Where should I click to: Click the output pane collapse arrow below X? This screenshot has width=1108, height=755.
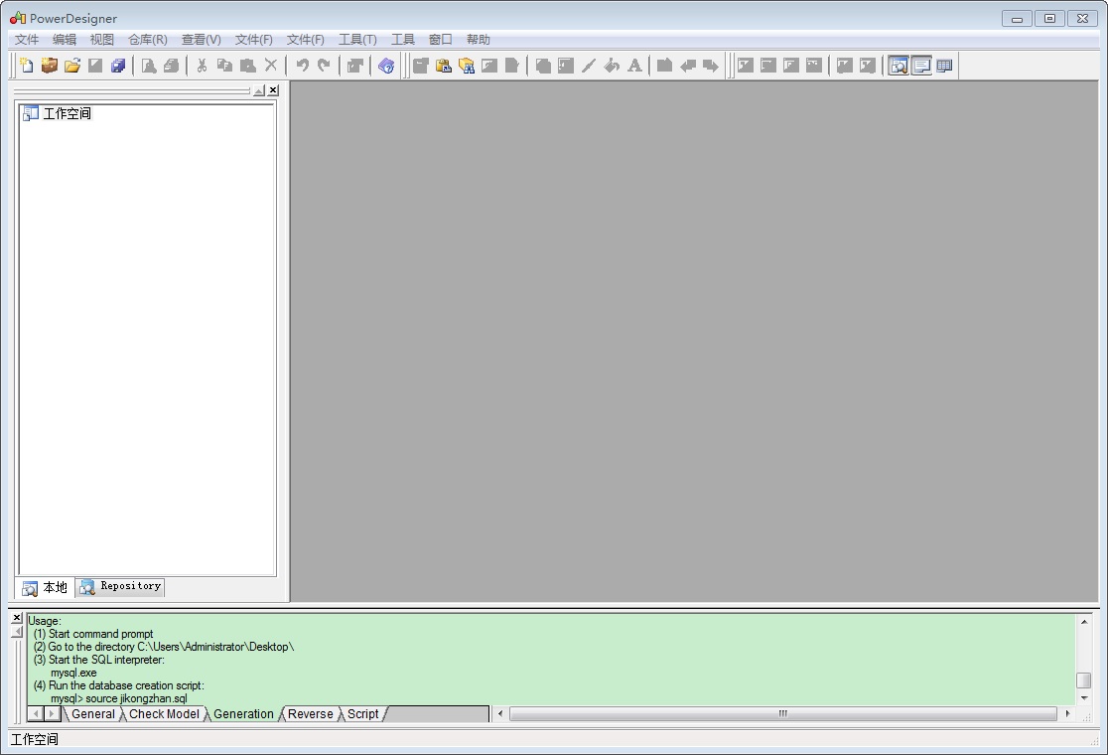18,632
